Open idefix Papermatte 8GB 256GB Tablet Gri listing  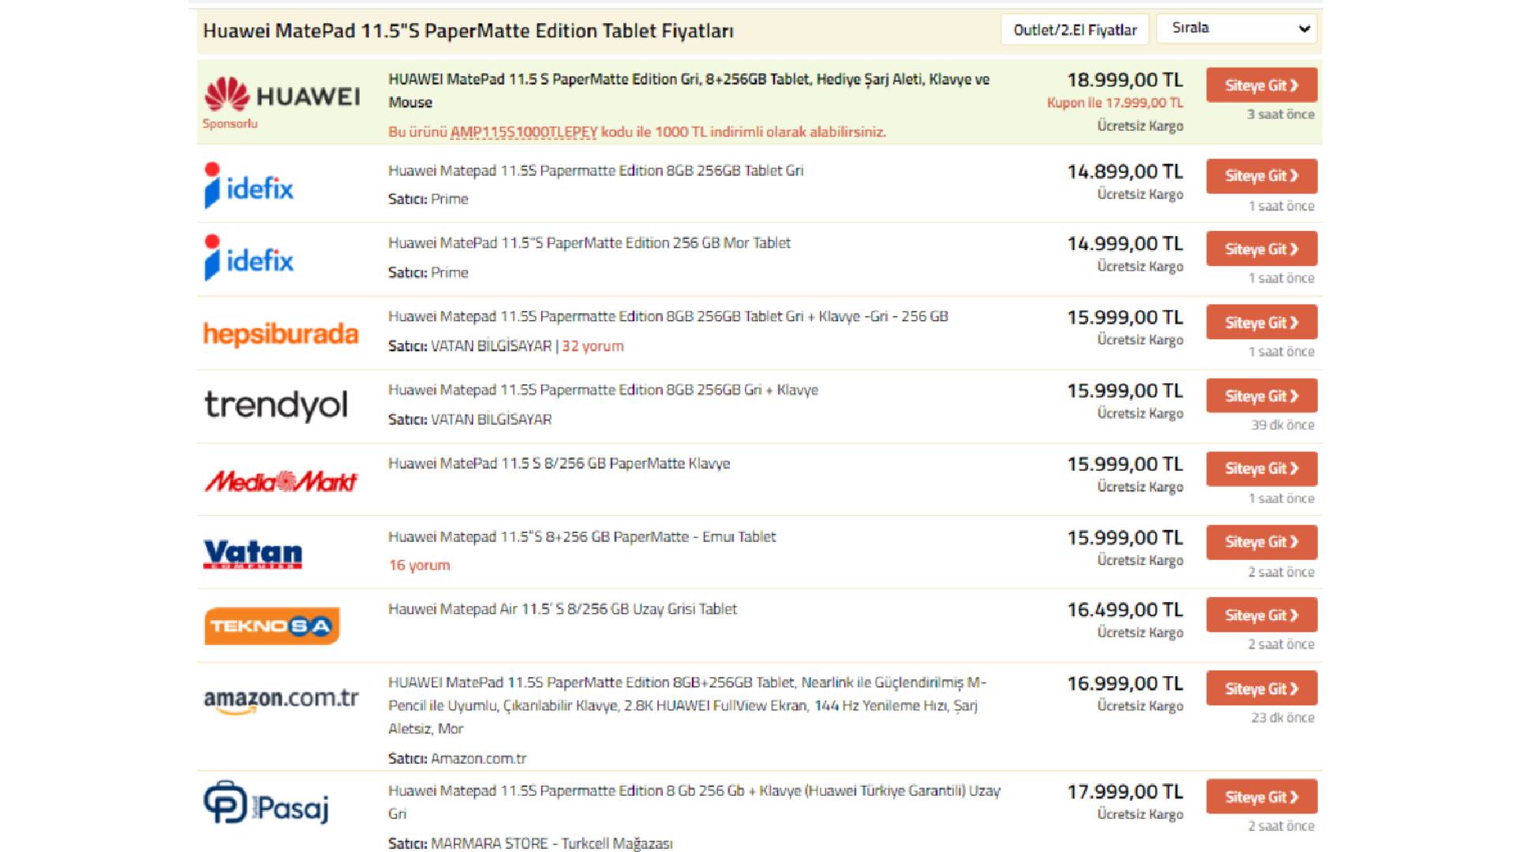596,170
